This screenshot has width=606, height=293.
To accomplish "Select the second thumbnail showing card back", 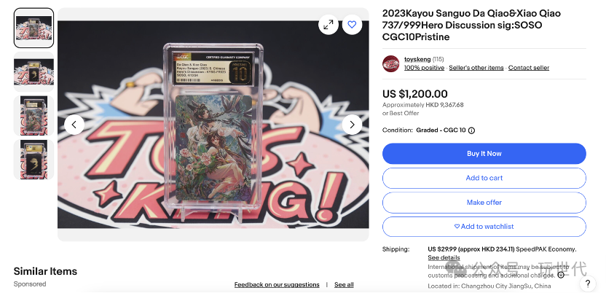I will pos(34,72).
